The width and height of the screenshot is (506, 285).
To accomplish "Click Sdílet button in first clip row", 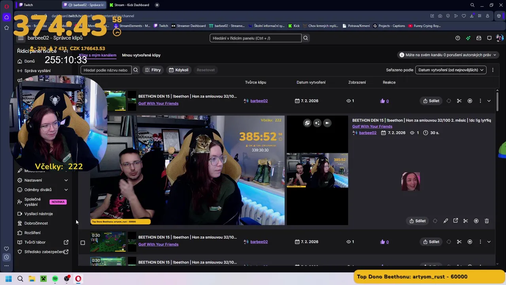I will coord(431,101).
